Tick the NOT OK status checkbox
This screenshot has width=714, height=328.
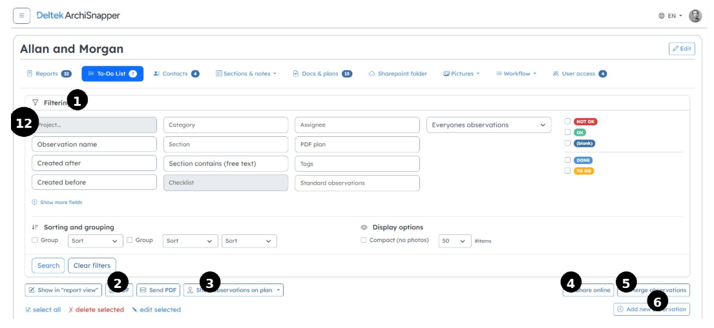tap(567, 121)
